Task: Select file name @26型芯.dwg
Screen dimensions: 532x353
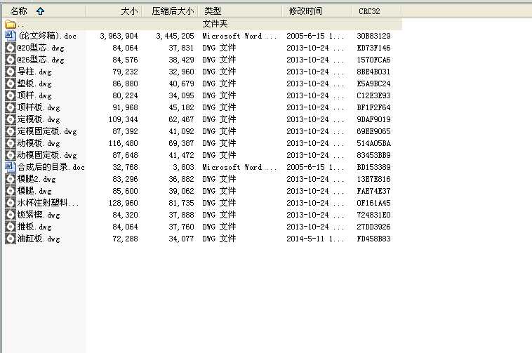Action: 41,60
